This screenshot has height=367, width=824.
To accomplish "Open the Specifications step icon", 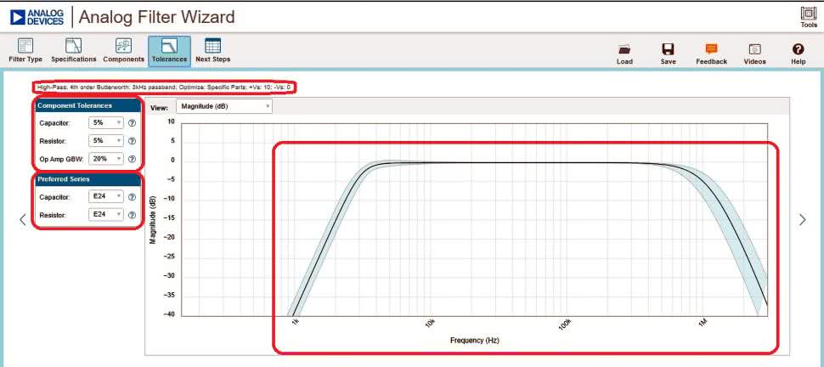I will [x=74, y=46].
